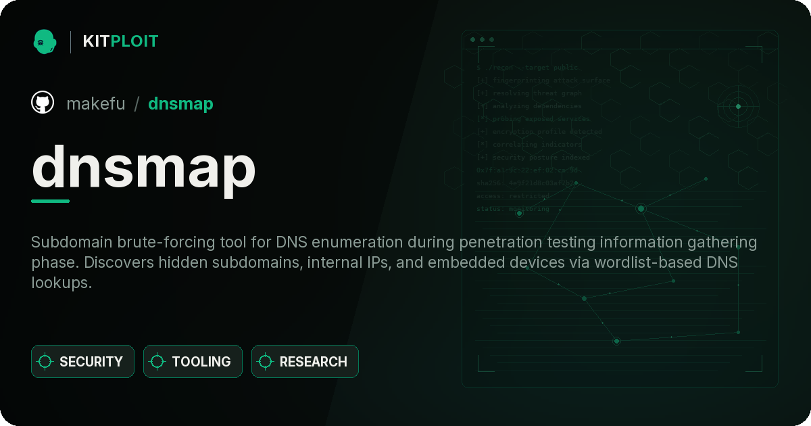Click the radar target icon in the terminal window
Viewport: 811px width, 426px height.
[x=738, y=106]
